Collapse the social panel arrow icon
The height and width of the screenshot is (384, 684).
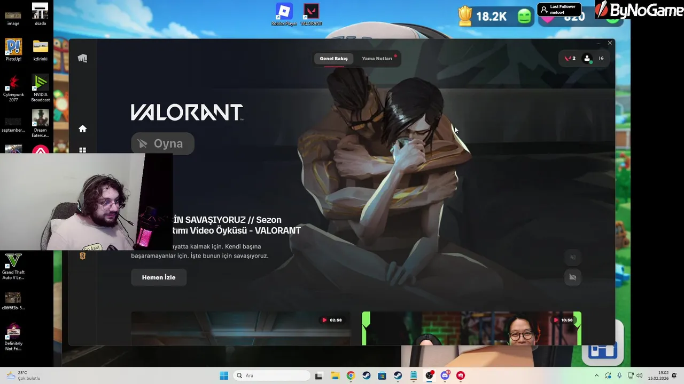click(x=601, y=59)
